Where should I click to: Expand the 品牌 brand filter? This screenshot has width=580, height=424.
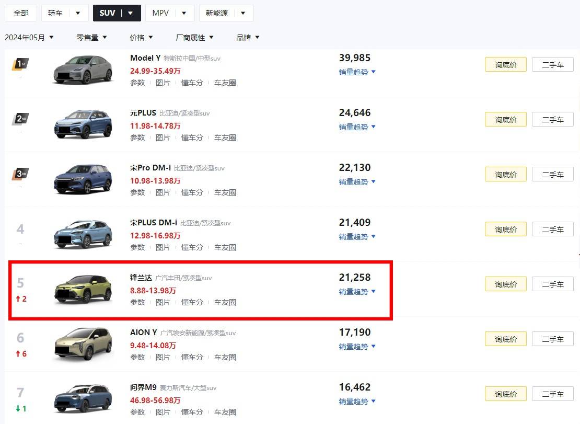coord(248,37)
